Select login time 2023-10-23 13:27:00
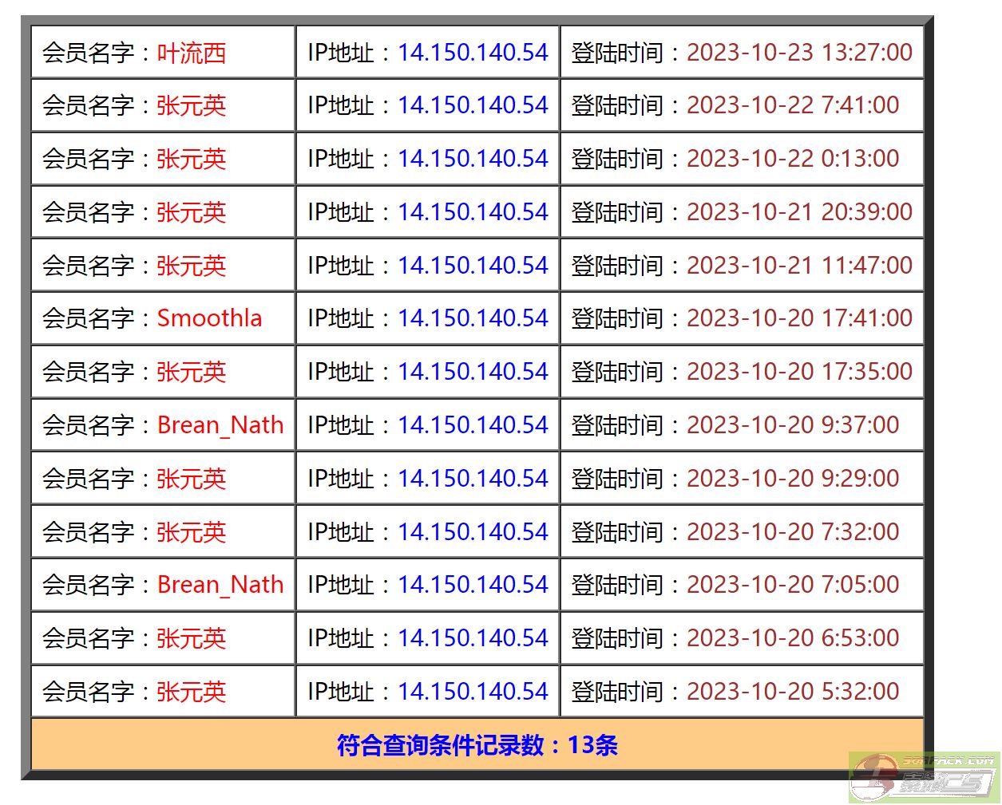This screenshot has height=805, width=1002. click(799, 53)
